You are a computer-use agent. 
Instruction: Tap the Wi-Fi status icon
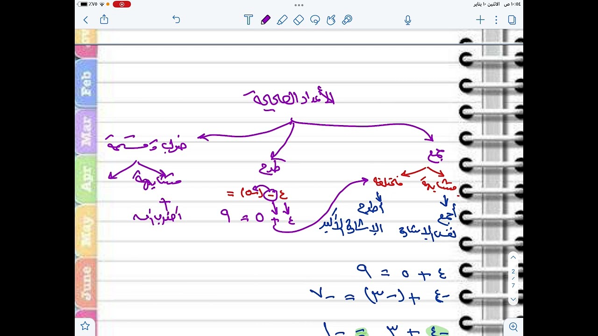(x=102, y=4)
